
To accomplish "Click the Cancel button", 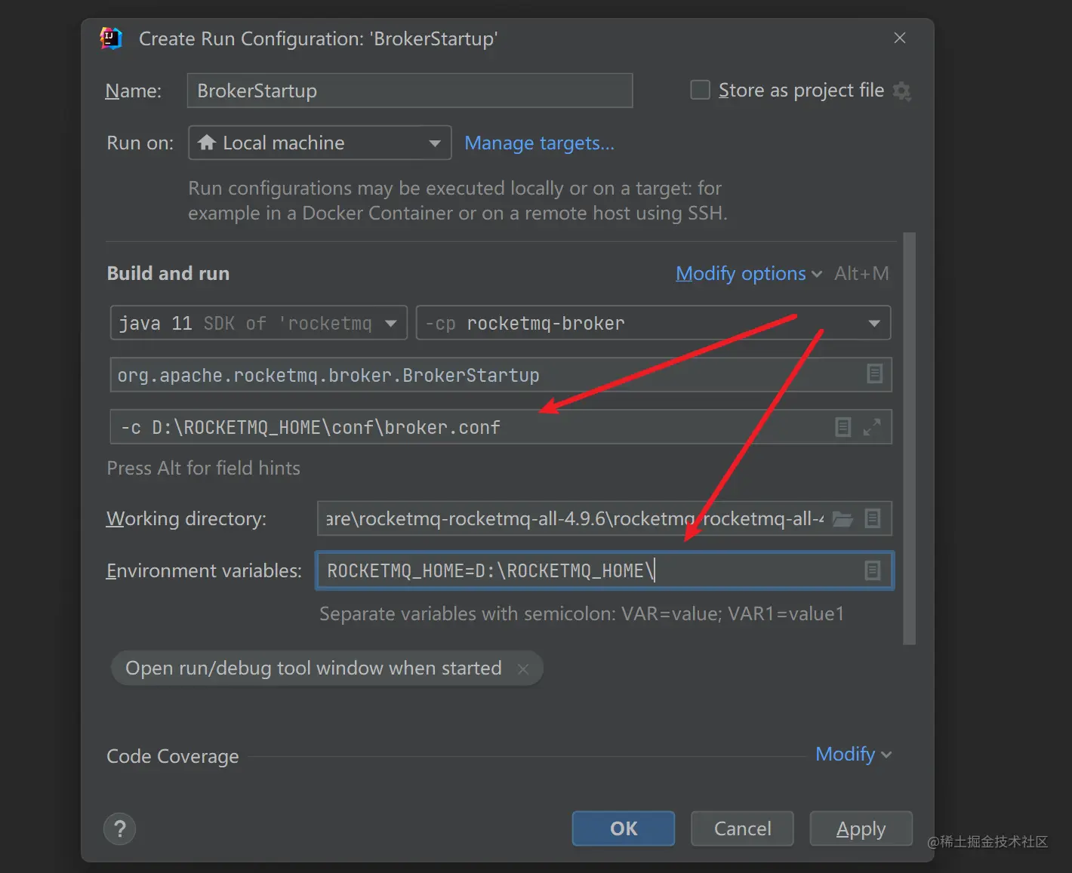I will 742,828.
